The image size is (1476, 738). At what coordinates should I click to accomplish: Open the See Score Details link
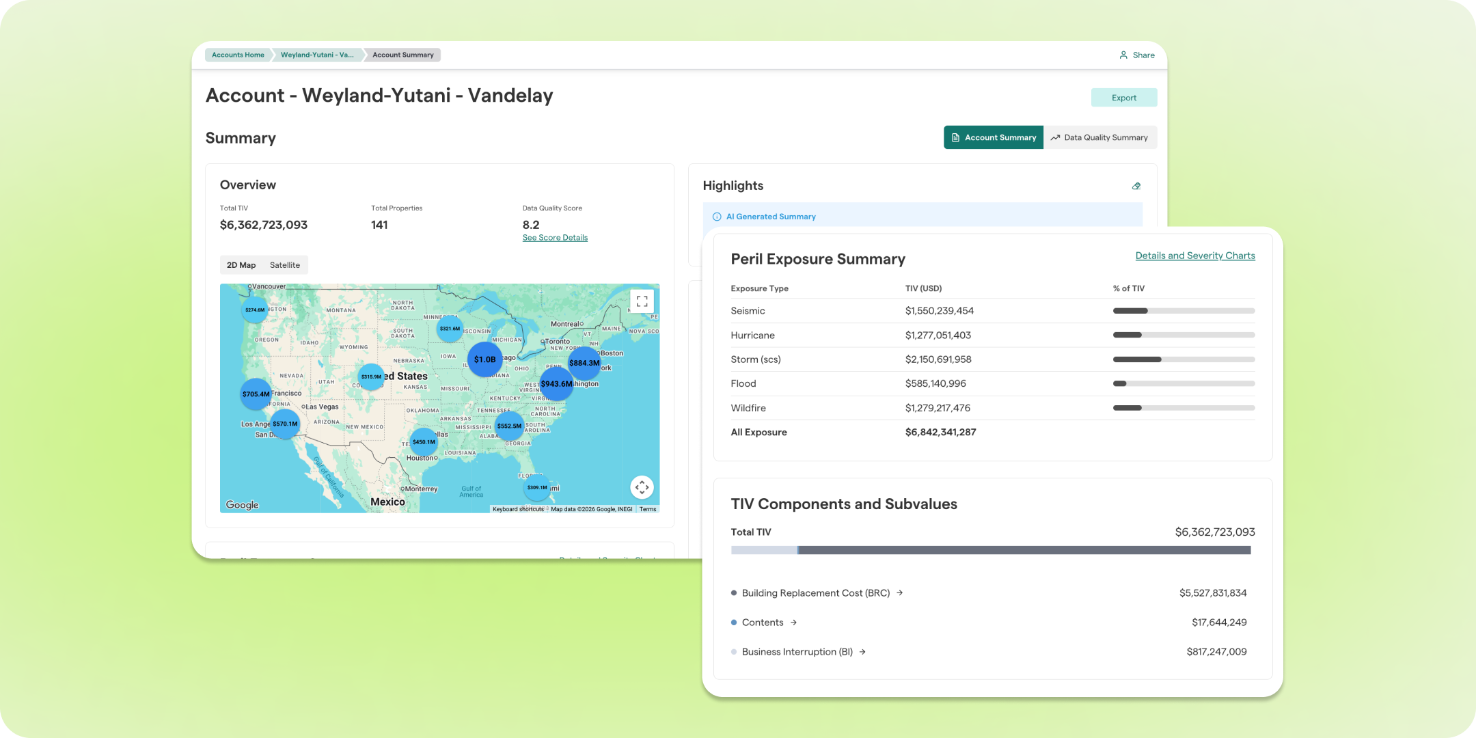tap(555, 238)
